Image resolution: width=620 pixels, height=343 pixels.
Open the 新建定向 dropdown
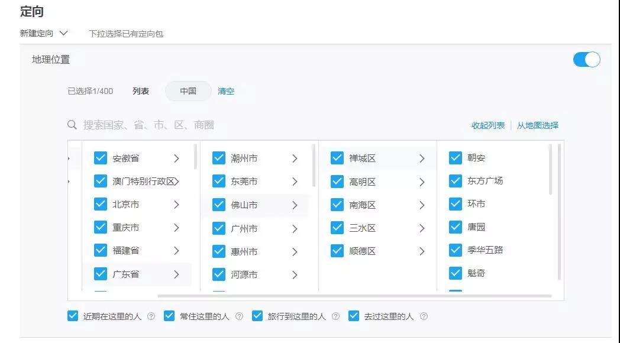(x=44, y=33)
